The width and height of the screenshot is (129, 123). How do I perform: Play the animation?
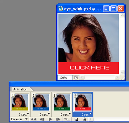(x=51, y=119)
